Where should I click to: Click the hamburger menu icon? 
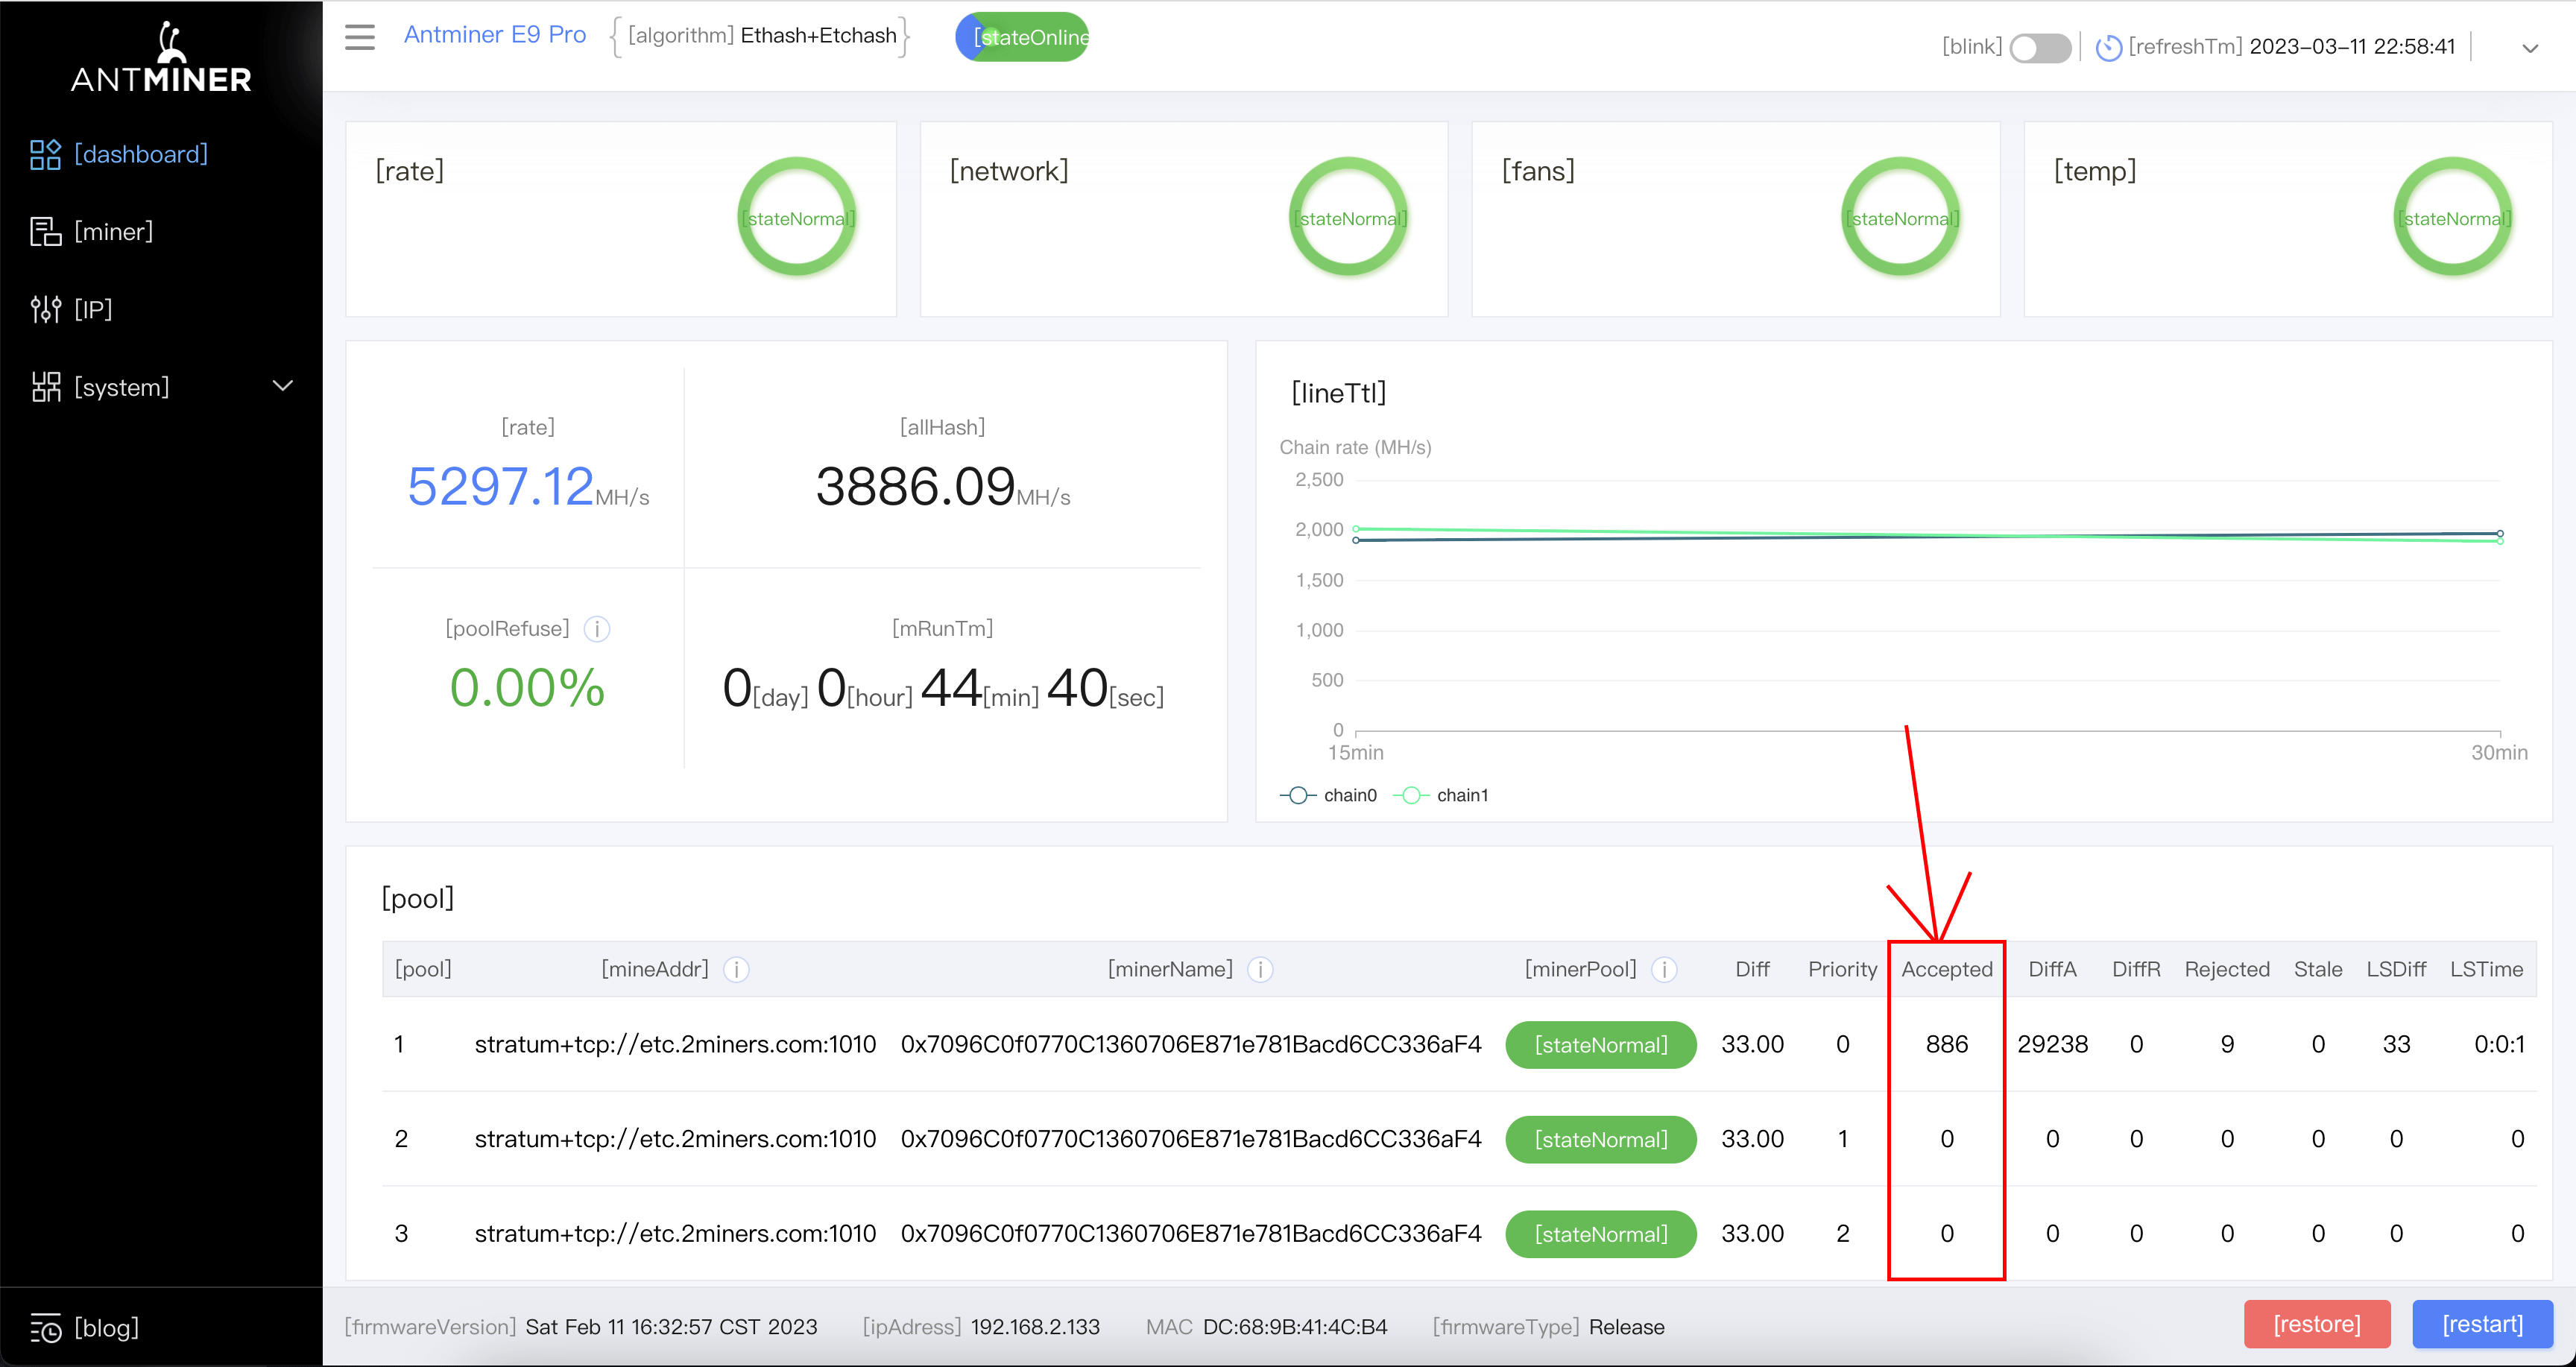click(359, 37)
